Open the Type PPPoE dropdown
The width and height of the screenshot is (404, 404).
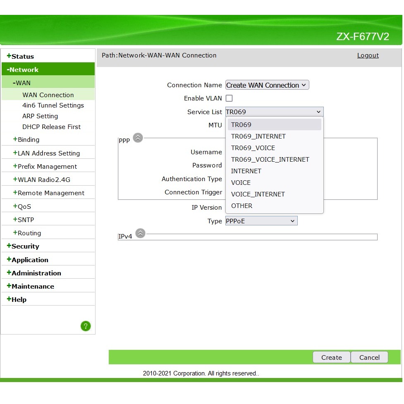(x=261, y=221)
